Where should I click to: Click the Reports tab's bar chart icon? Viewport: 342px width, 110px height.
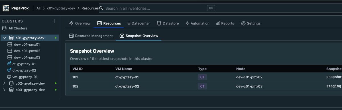pyautogui.click(x=218, y=23)
